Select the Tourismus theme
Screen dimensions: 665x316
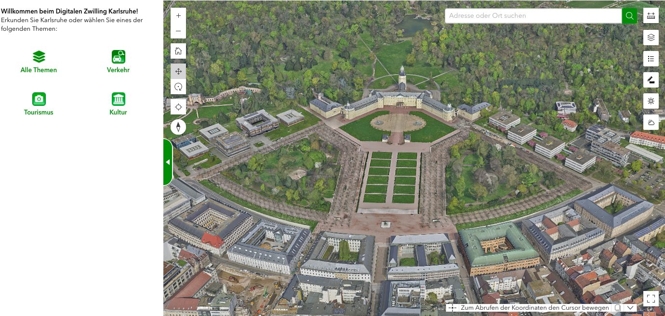point(39,103)
